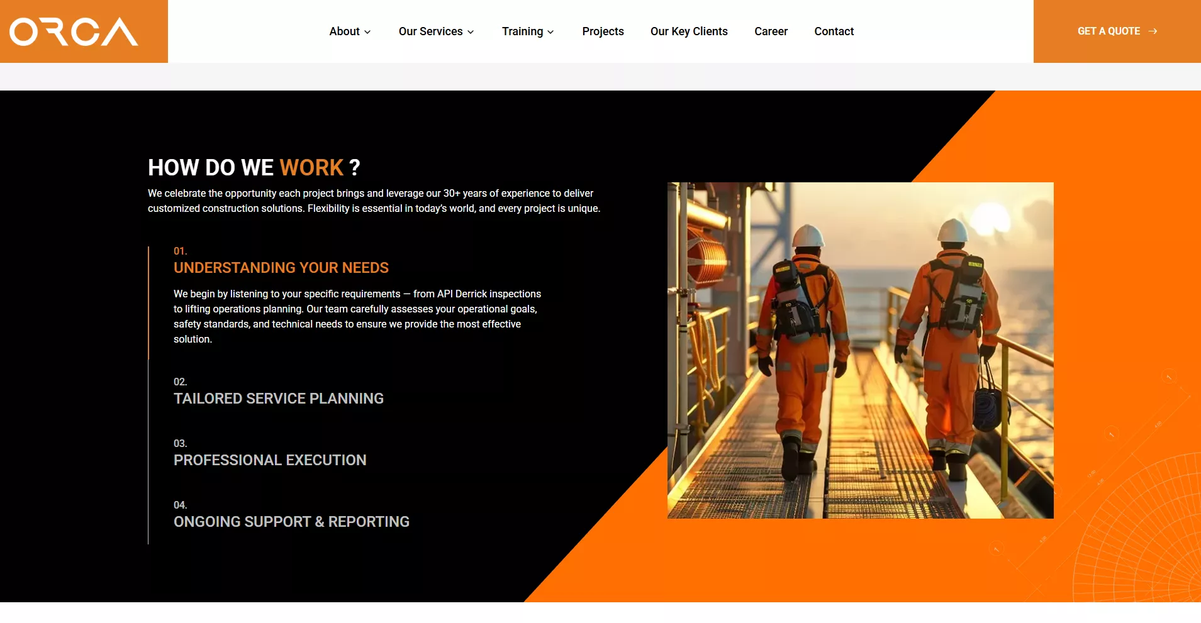Image resolution: width=1201 pixels, height=623 pixels.
Task: Go to Our Key Clients page
Action: point(689,31)
